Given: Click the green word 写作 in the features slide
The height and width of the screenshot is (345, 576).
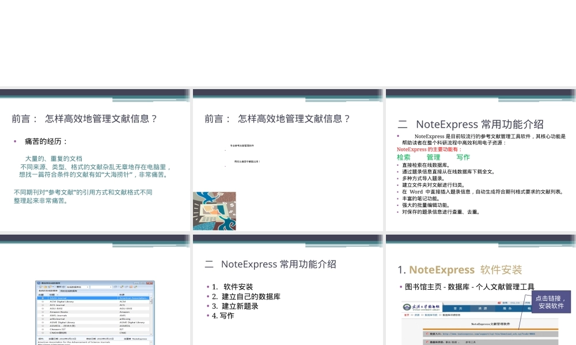Looking at the screenshot, I should pos(463,158).
